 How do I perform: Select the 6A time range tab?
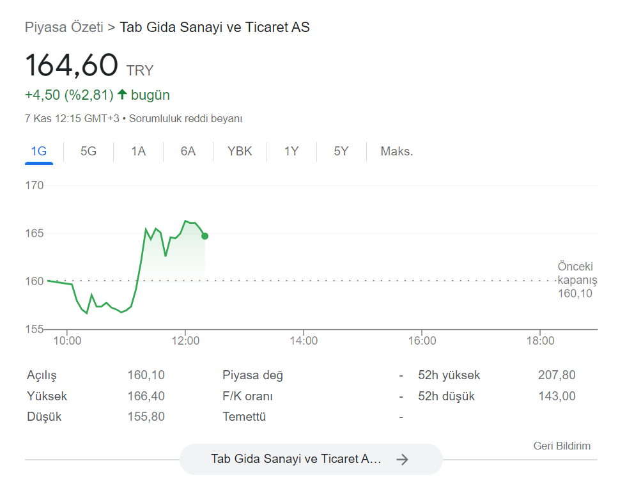click(x=188, y=152)
